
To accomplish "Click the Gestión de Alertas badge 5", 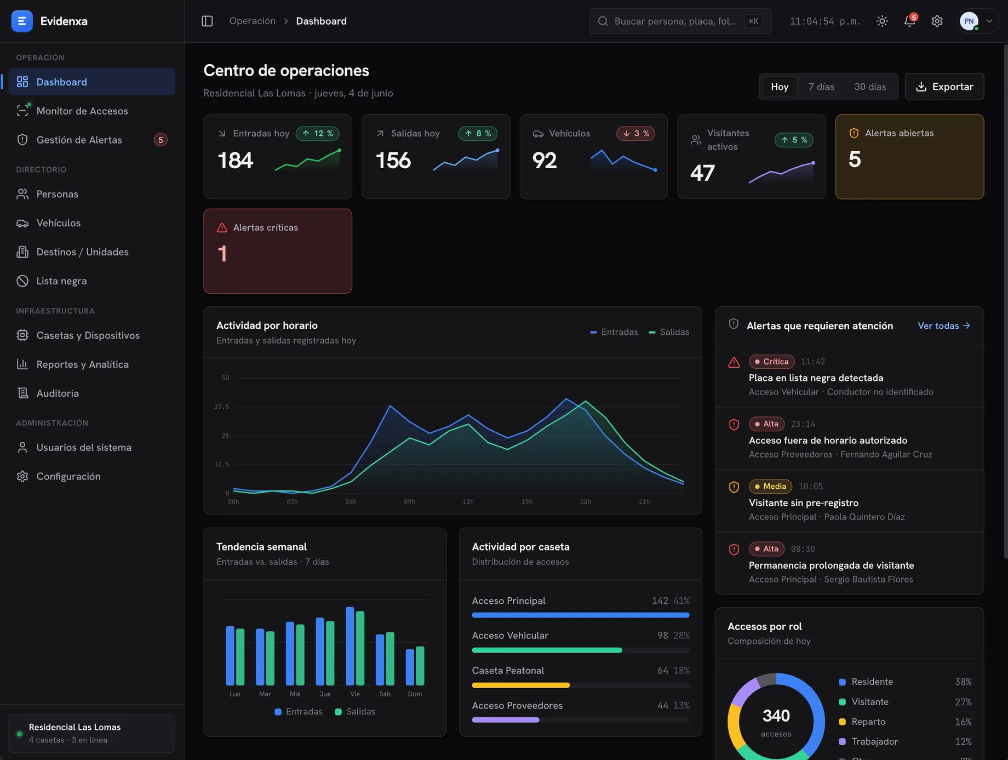I will pos(161,140).
